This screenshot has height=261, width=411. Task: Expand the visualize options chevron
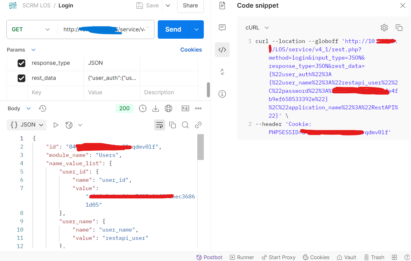point(80,125)
